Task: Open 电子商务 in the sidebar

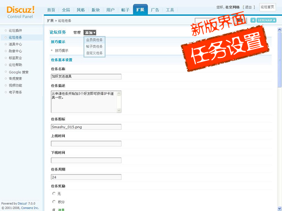Action: pyautogui.click(x=15, y=92)
